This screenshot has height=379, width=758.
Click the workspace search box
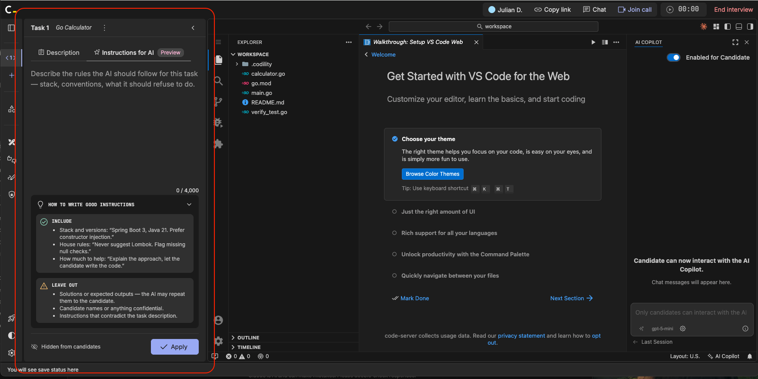(x=494, y=27)
